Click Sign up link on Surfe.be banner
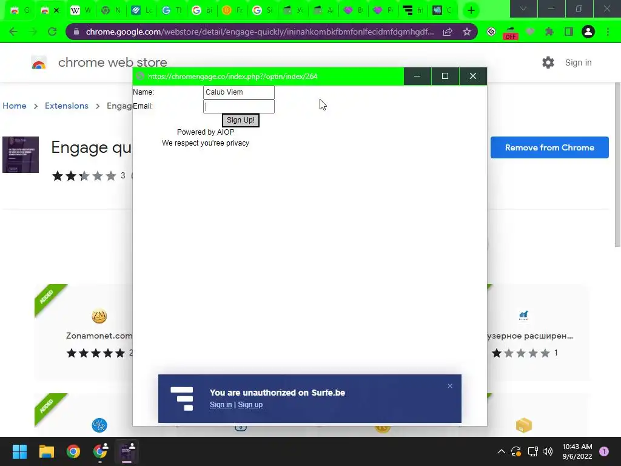Screen dimensions: 621x466 (250, 405)
